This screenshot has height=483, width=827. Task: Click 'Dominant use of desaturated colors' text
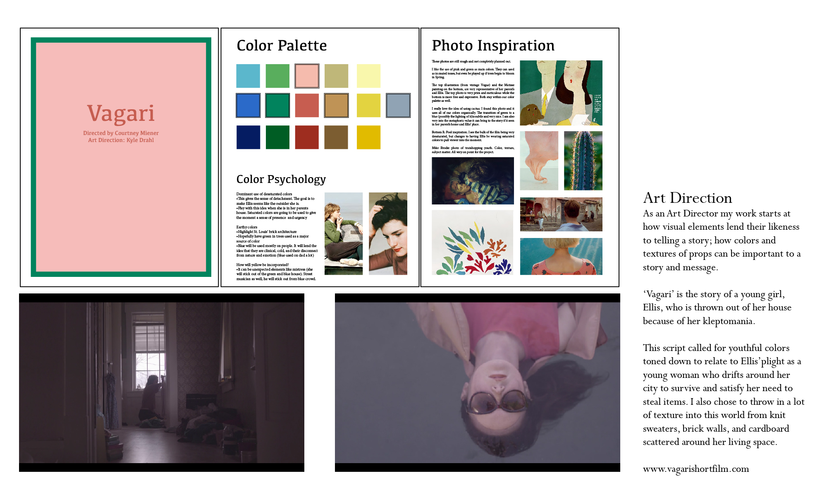[264, 194]
